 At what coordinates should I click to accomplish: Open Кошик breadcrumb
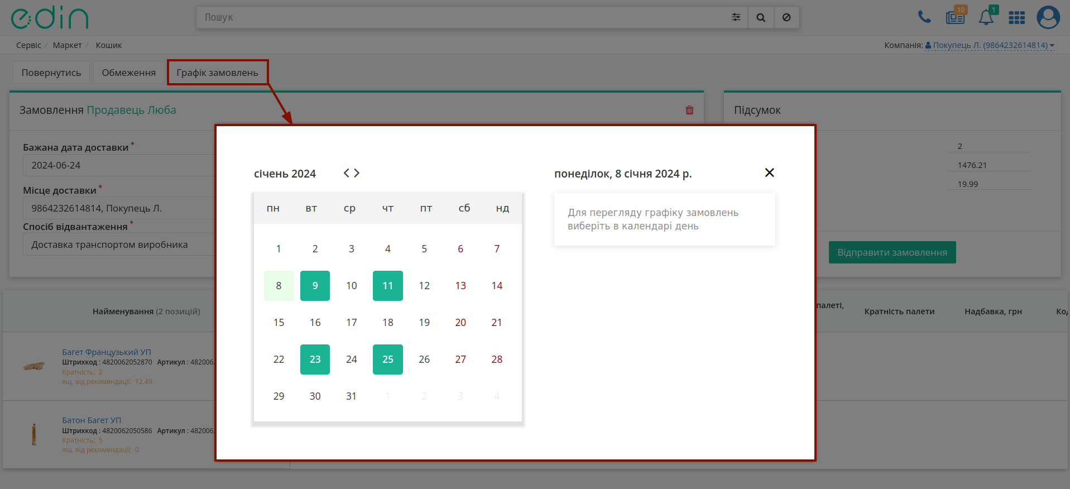point(108,45)
